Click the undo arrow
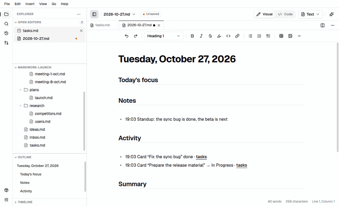The image size is (339, 206). [x=127, y=36]
